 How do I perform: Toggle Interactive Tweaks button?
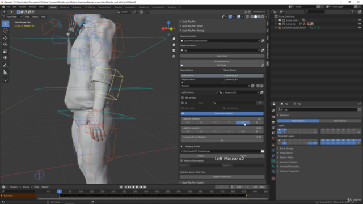pos(222,113)
